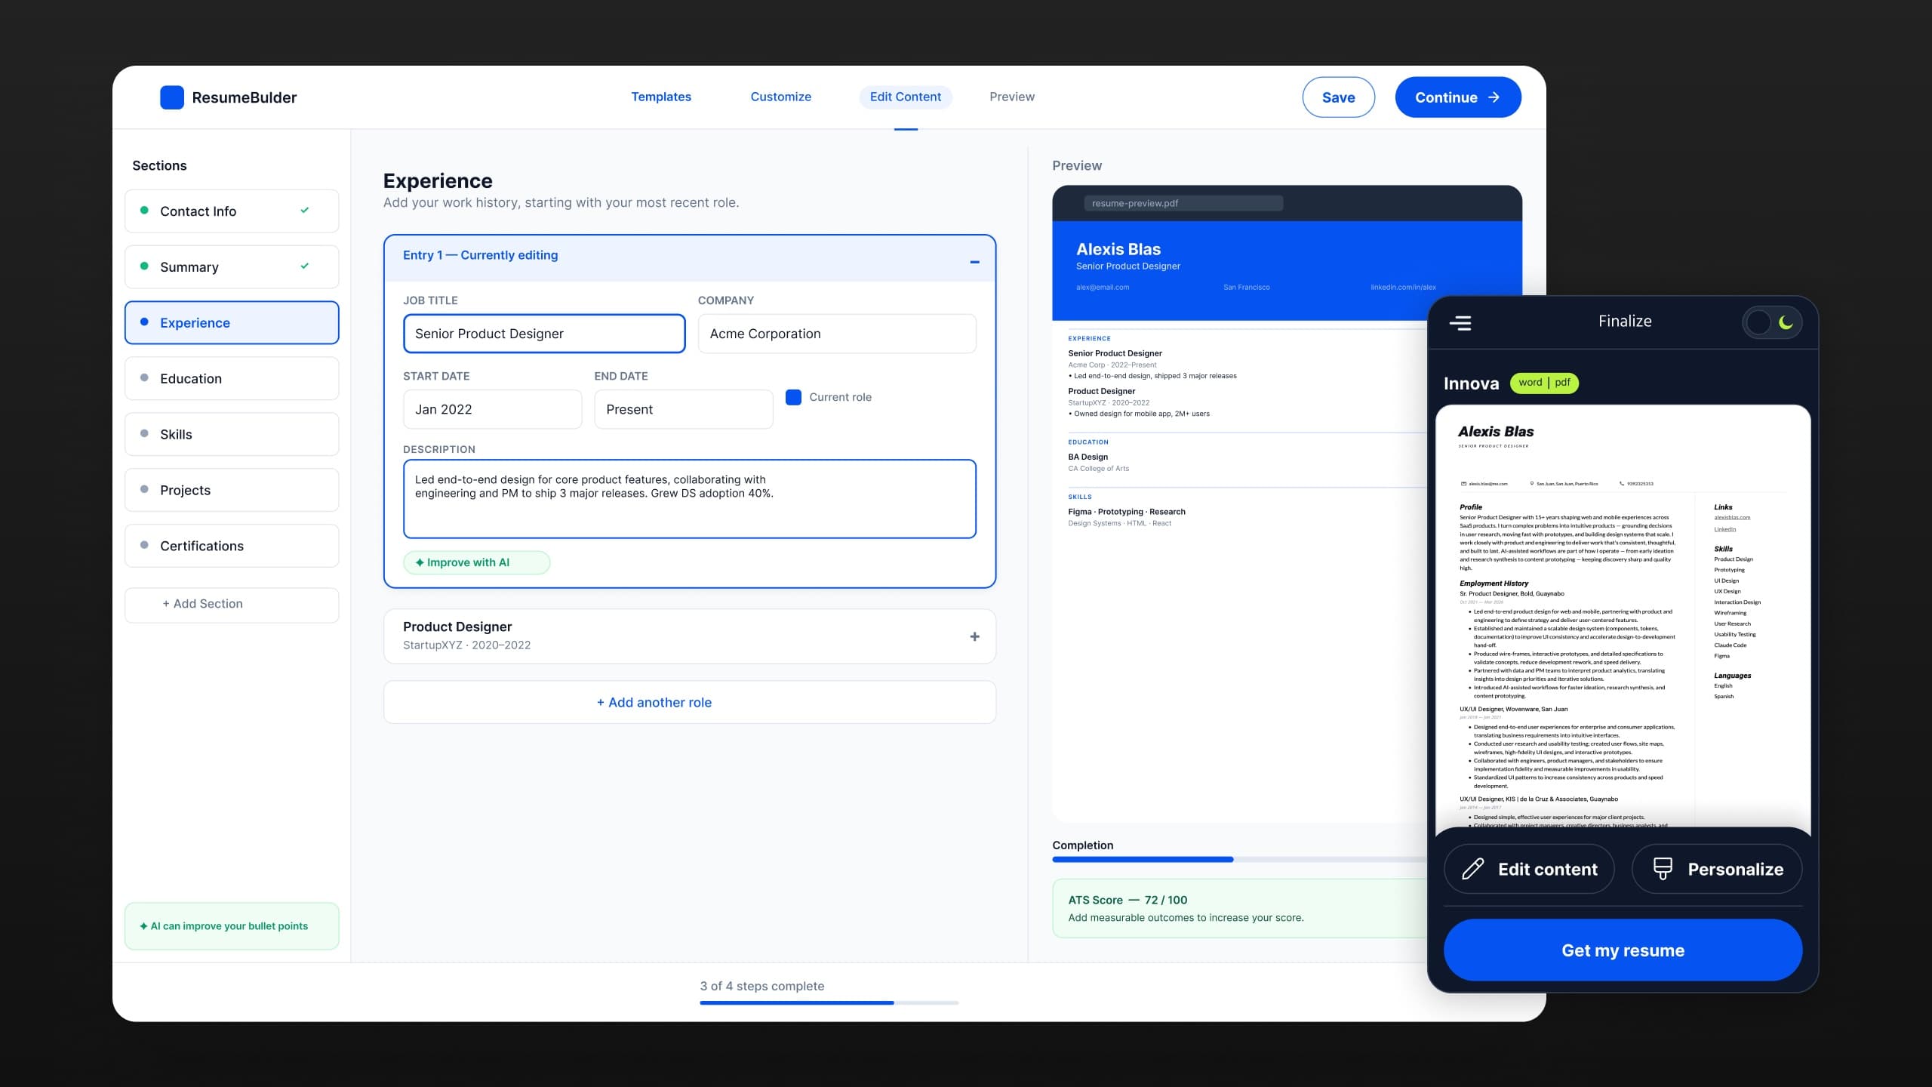Click the ATS Score 72 / 100 card

(x=1241, y=908)
